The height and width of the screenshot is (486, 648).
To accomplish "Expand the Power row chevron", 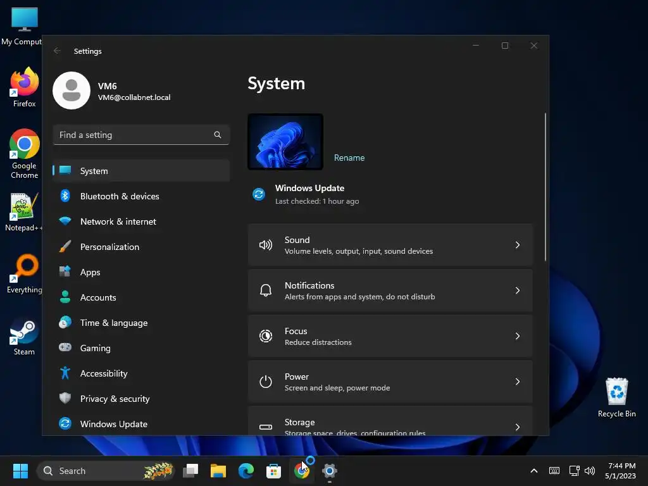I will point(518,382).
